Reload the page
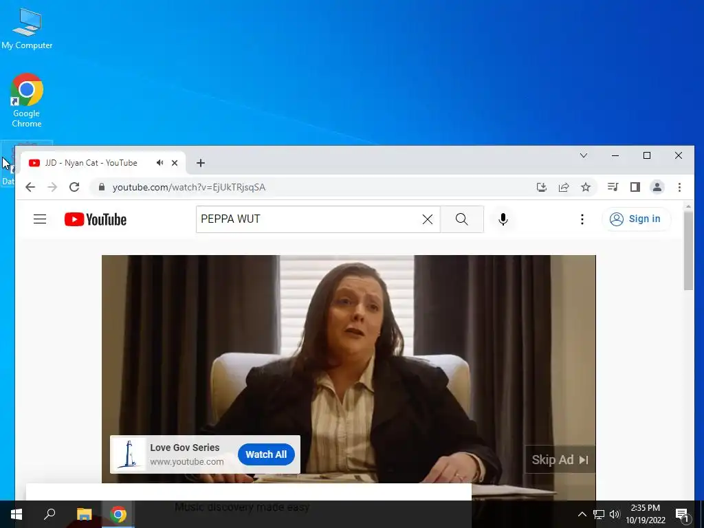704x528 pixels. 74,187
